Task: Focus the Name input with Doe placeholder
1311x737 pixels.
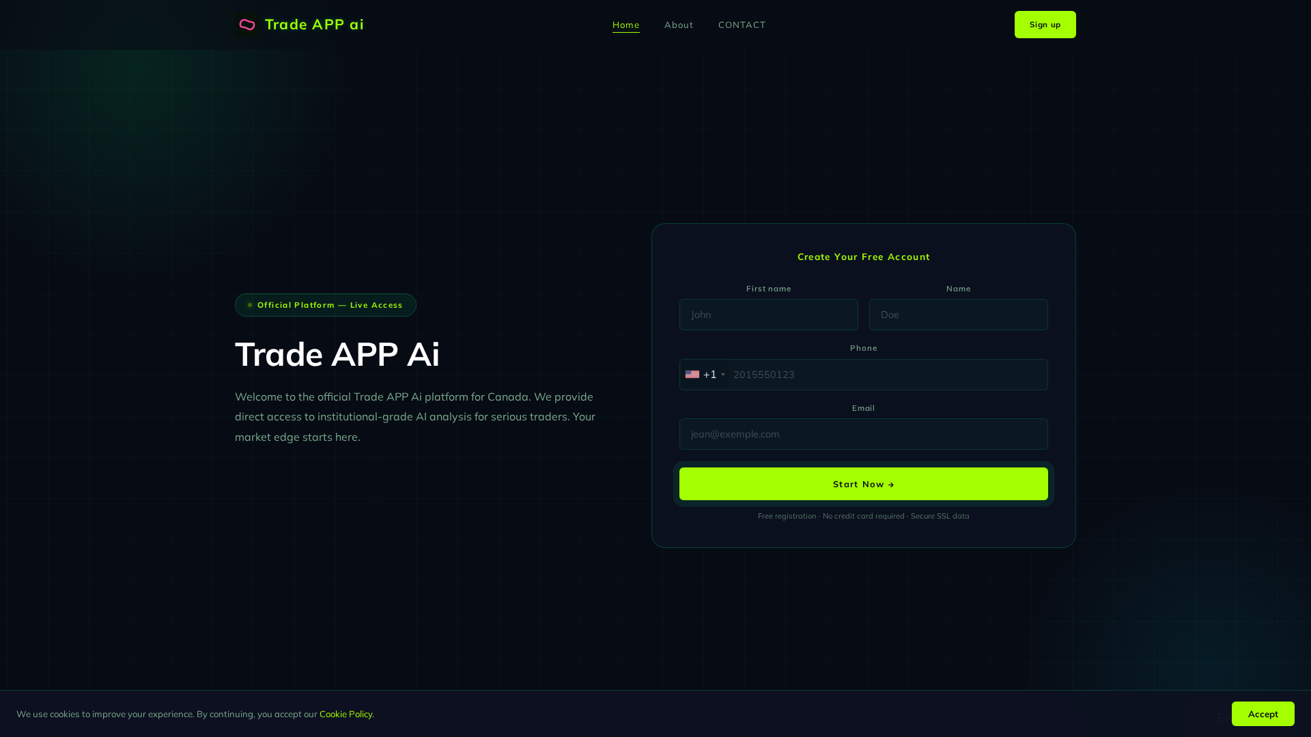Action: point(959,315)
